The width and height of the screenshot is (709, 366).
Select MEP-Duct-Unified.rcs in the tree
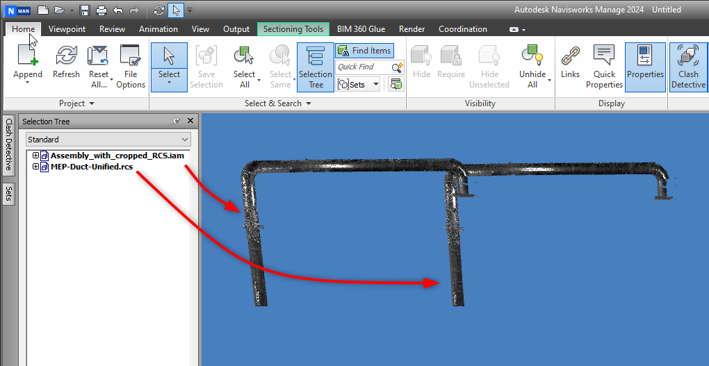[x=91, y=167]
